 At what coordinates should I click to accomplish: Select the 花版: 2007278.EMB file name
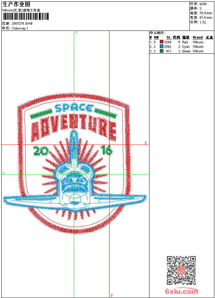coord(17,23)
